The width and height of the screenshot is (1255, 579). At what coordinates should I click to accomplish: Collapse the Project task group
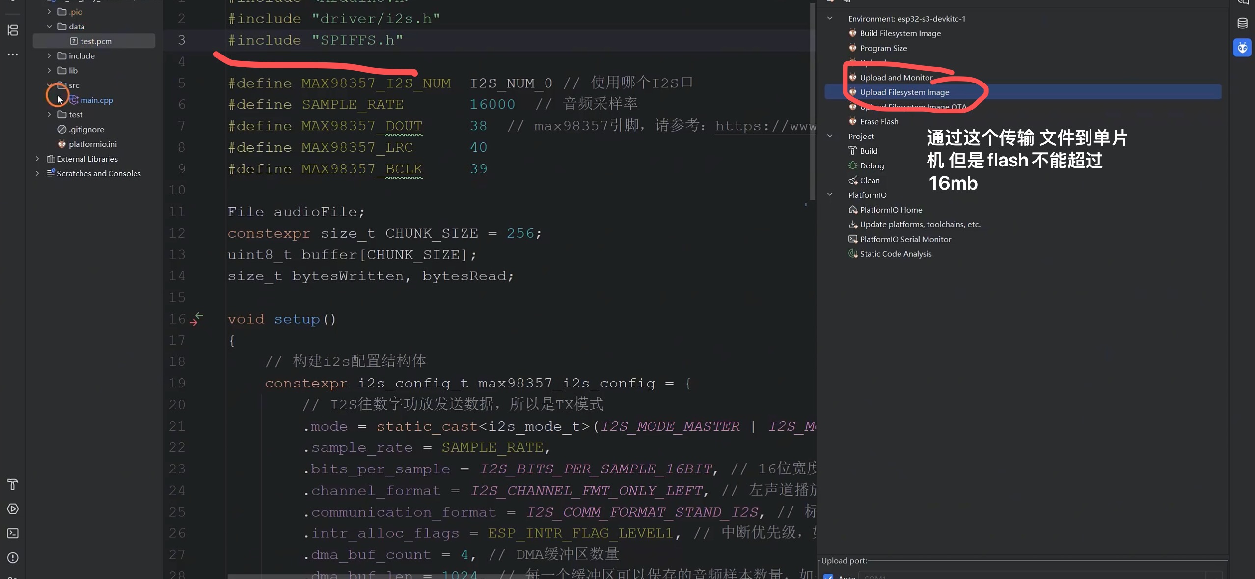[830, 137]
